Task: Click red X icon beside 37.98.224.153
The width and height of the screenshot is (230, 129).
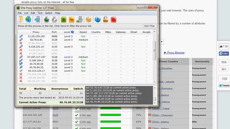Action: [x=21, y=43]
